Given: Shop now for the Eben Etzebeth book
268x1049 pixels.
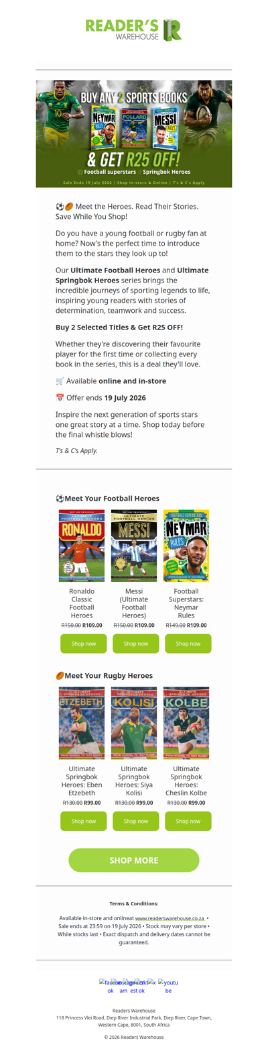Looking at the screenshot, I should pyautogui.click(x=83, y=821).
